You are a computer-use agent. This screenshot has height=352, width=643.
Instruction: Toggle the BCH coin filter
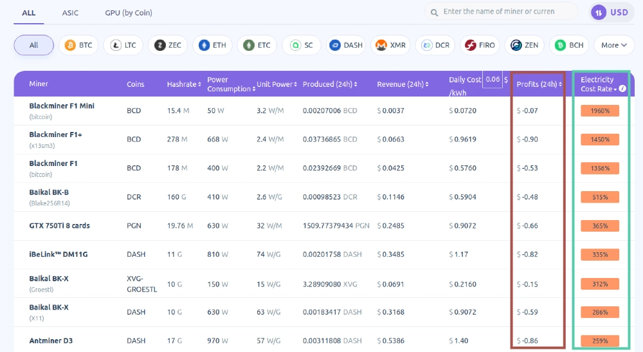pos(569,45)
